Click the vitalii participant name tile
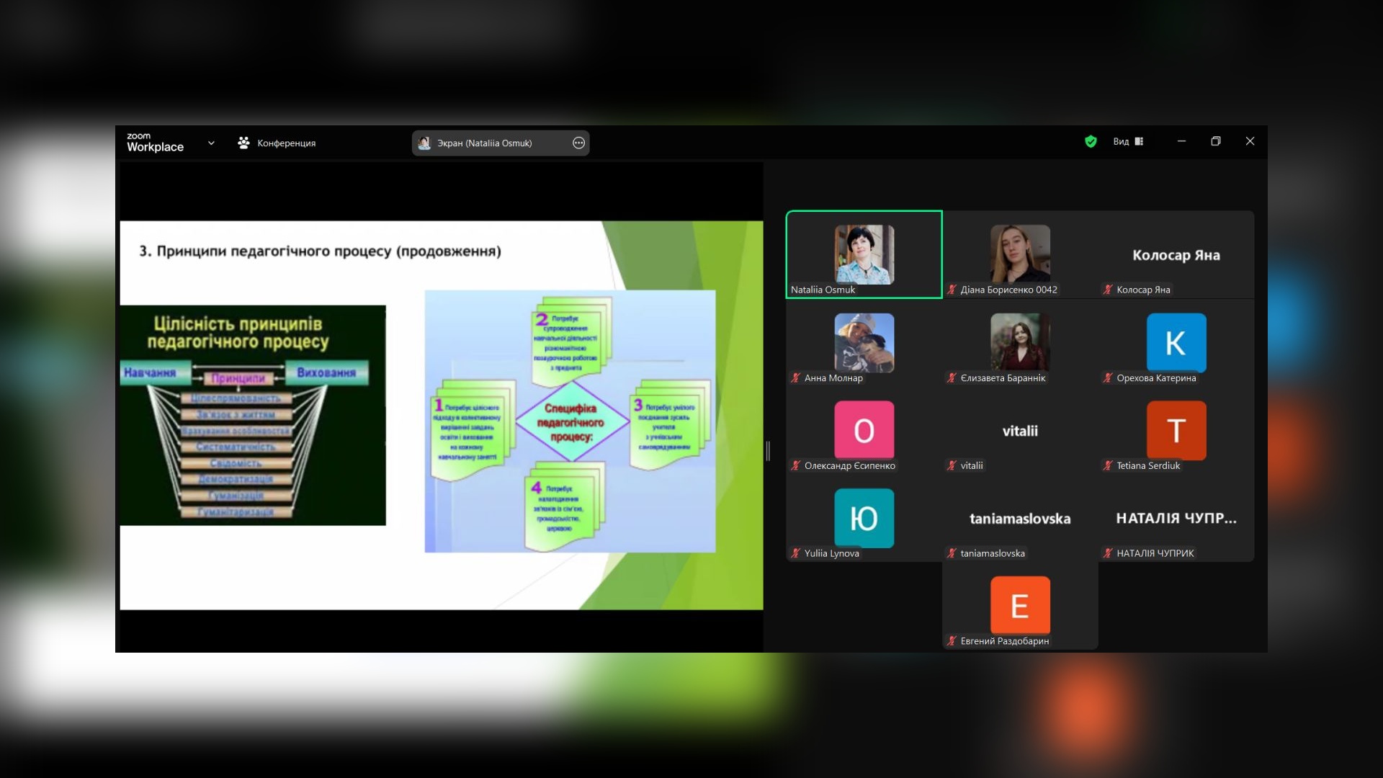 click(1020, 431)
